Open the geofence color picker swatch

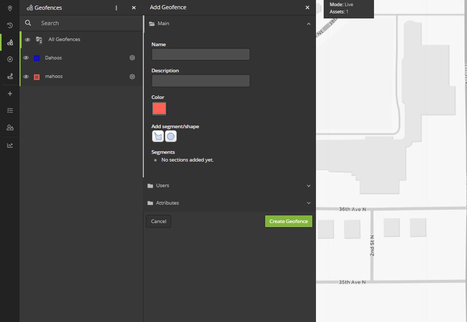158,108
